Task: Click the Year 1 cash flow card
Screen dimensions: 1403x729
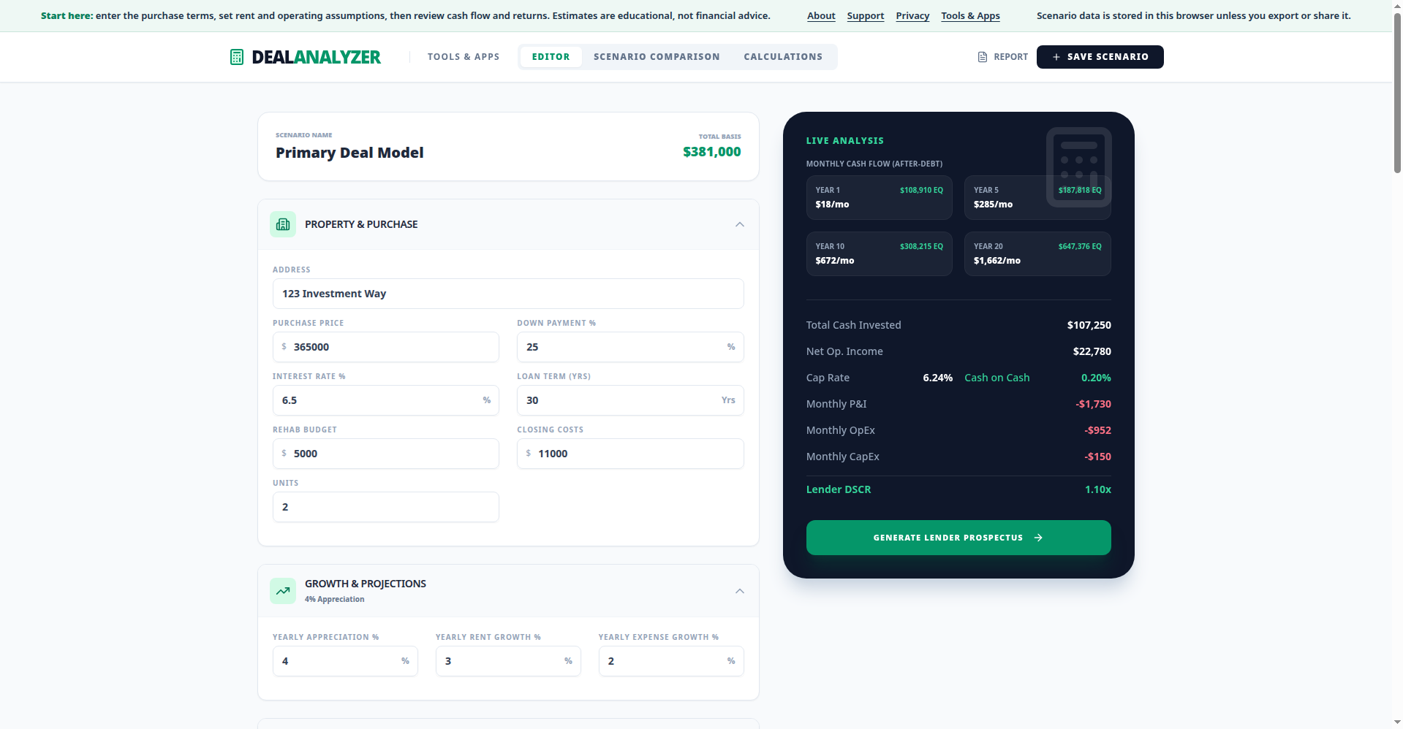Action: pyautogui.click(x=880, y=197)
